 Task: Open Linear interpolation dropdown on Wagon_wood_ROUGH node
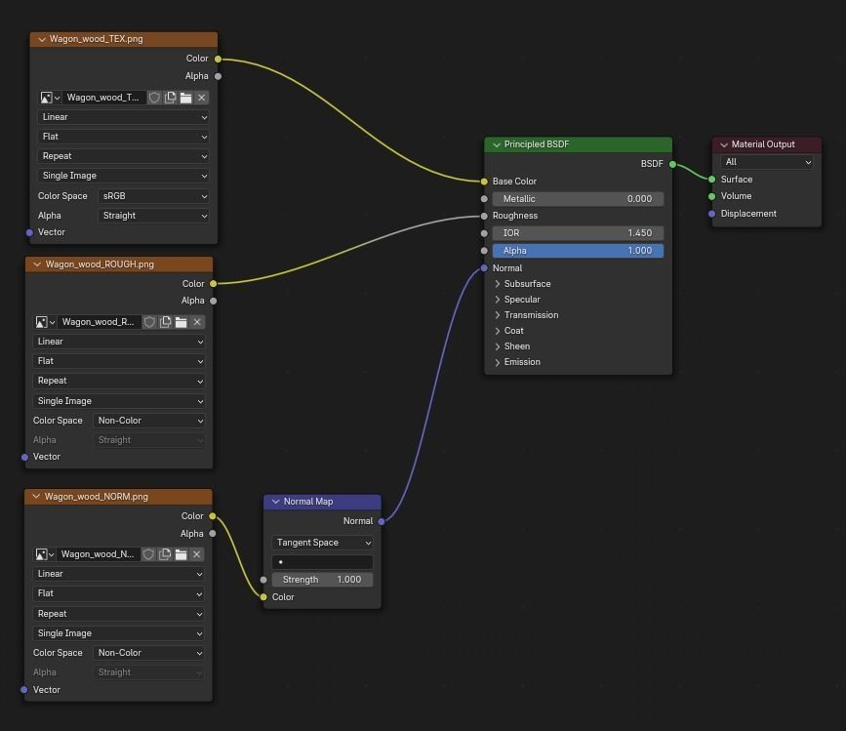tap(119, 342)
